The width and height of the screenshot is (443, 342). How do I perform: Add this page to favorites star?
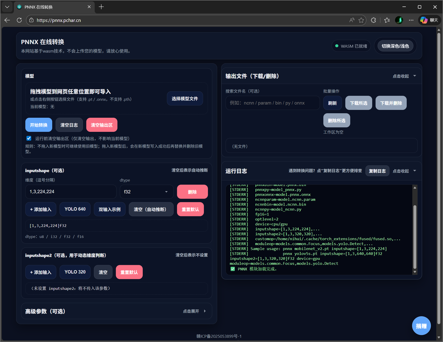(361, 20)
